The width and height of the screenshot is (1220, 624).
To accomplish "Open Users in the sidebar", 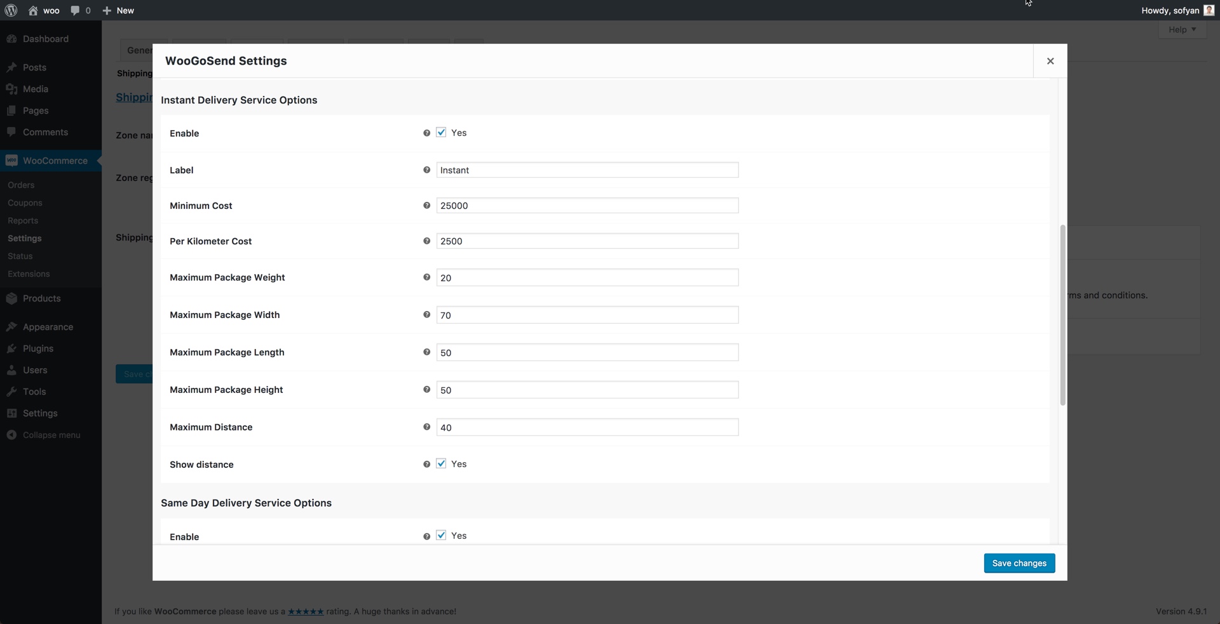I will pyautogui.click(x=35, y=370).
